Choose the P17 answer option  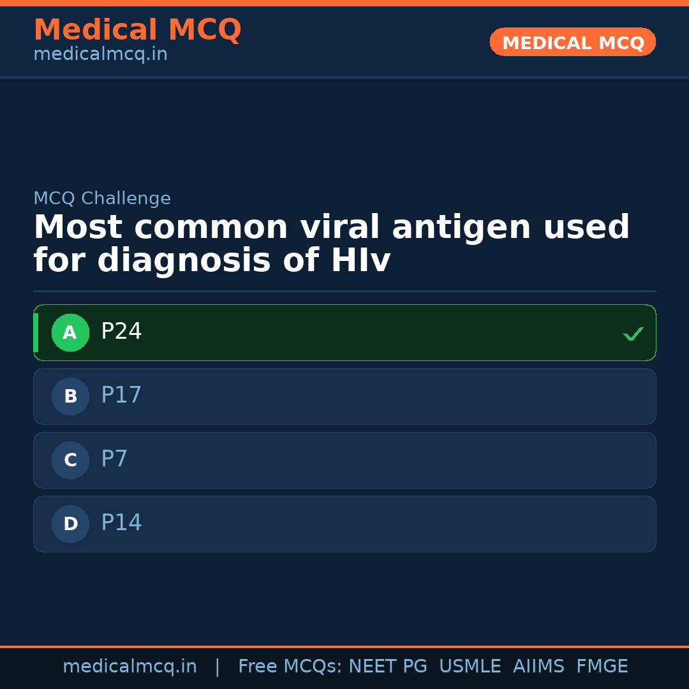344,396
